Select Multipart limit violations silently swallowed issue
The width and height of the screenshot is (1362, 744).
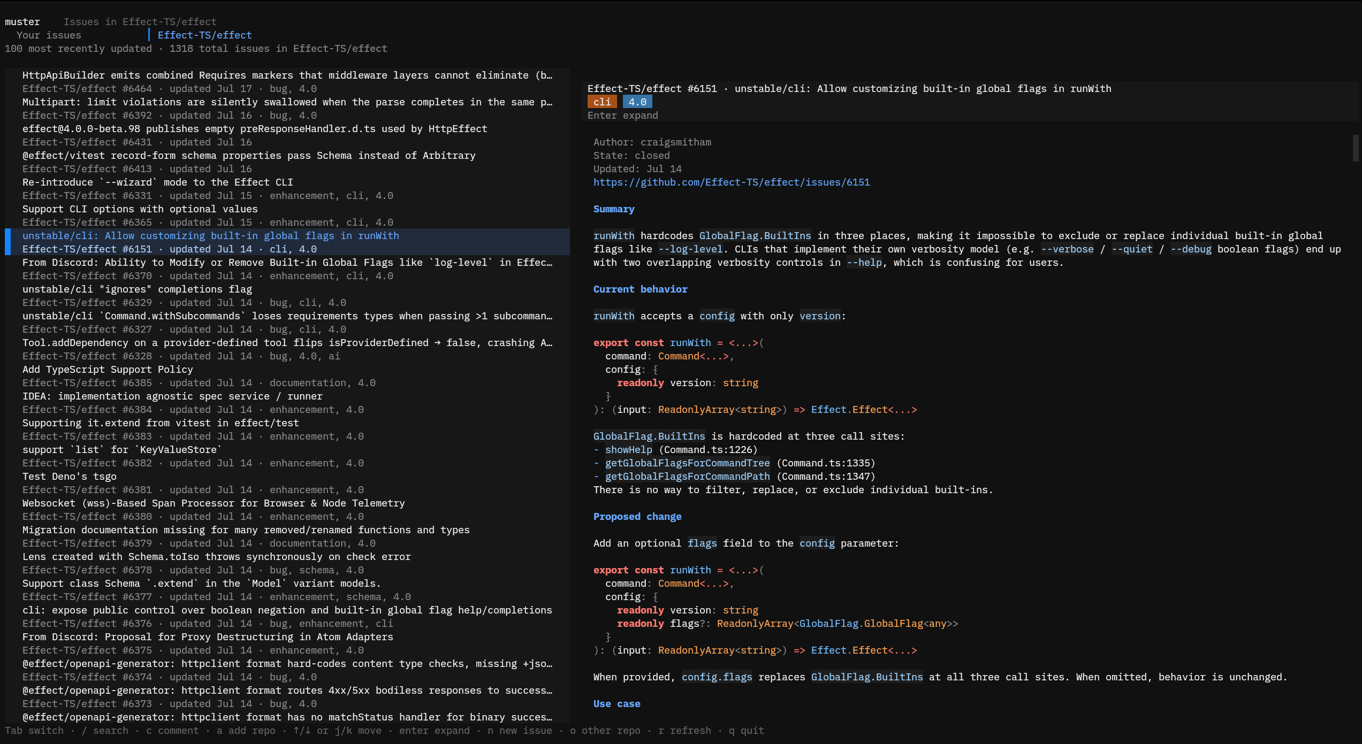click(x=287, y=109)
